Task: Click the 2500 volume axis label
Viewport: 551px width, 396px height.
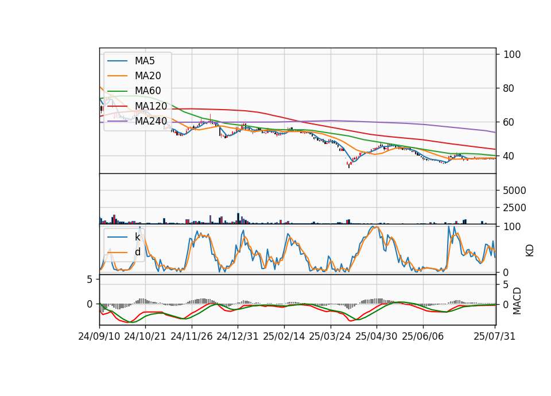Action: (x=514, y=208)
